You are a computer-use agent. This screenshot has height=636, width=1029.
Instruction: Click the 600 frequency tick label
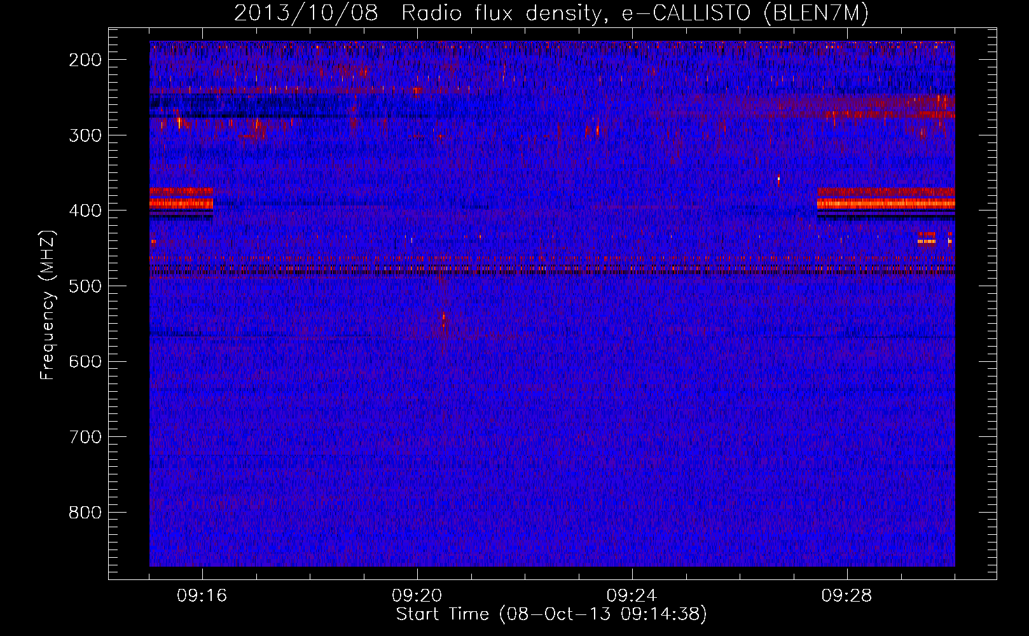pyautogui.click(x=85, y=361)
